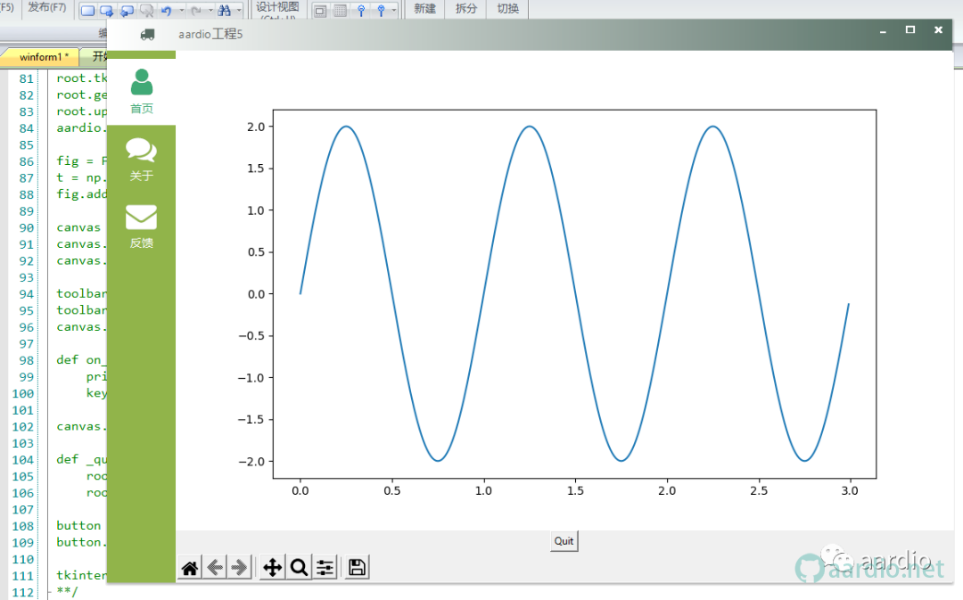
Task: Click the 'fig.add' code on line 88
Action: (82, 194)
